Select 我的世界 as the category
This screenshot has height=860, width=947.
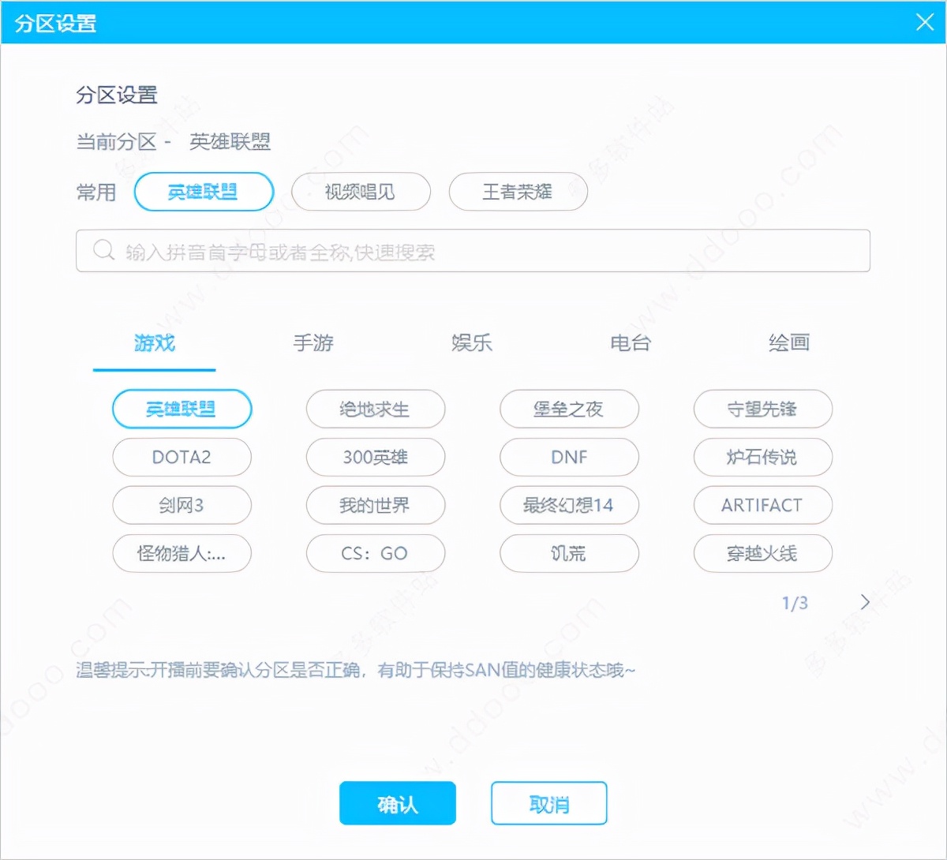tap(376, 506)
